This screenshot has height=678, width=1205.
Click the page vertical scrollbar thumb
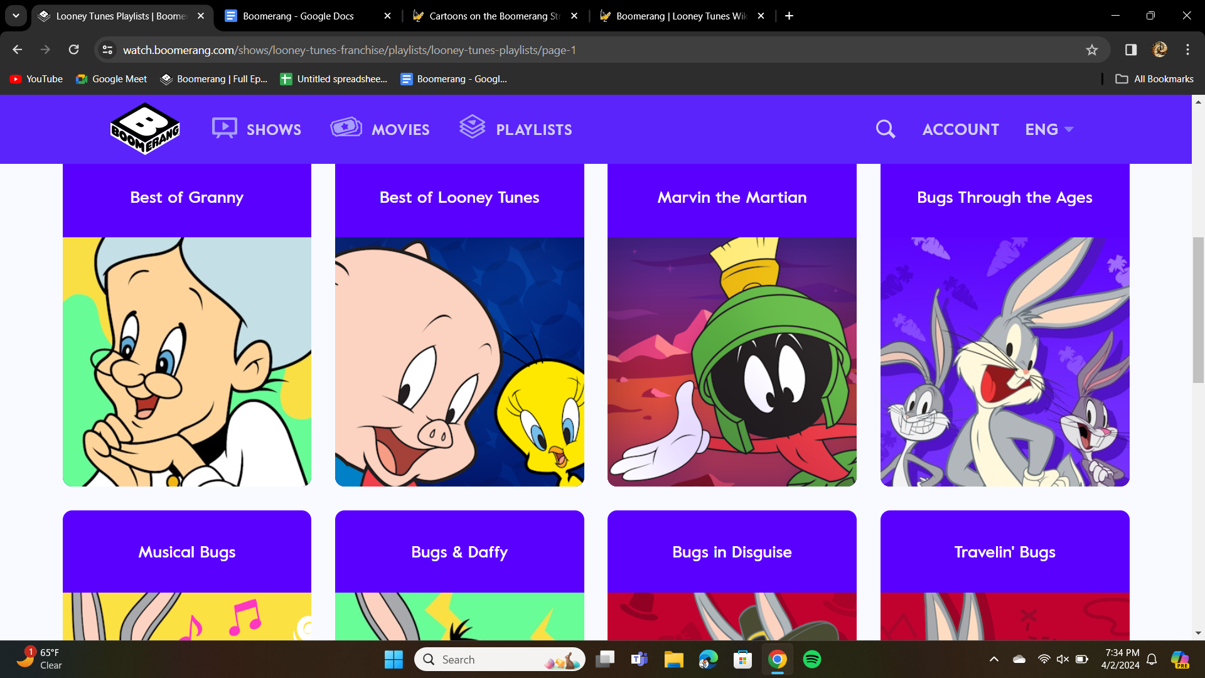coord(1198,310)
